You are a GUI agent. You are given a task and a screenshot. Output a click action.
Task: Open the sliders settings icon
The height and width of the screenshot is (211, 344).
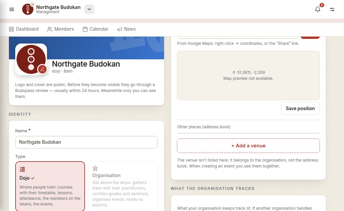(332, 10)
